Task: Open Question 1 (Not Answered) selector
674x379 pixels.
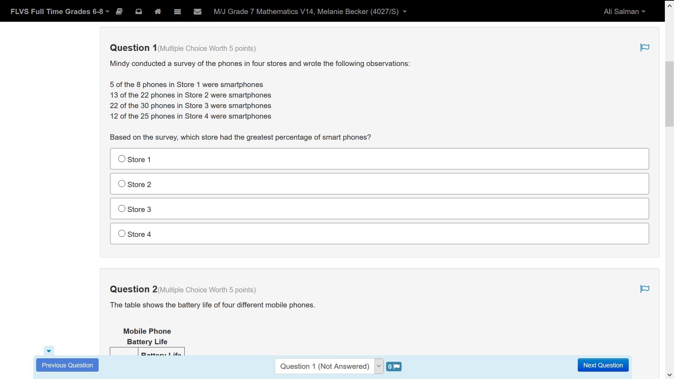Action: point(329,366)
